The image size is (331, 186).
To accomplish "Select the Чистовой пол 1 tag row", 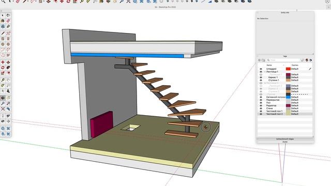I will coord(285,112).
